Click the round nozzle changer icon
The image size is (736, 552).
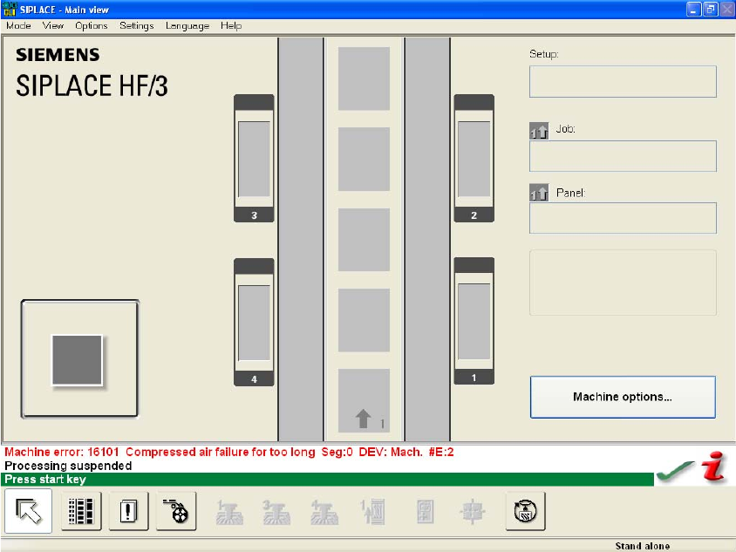pyautogui.click(x=525, y=511)
